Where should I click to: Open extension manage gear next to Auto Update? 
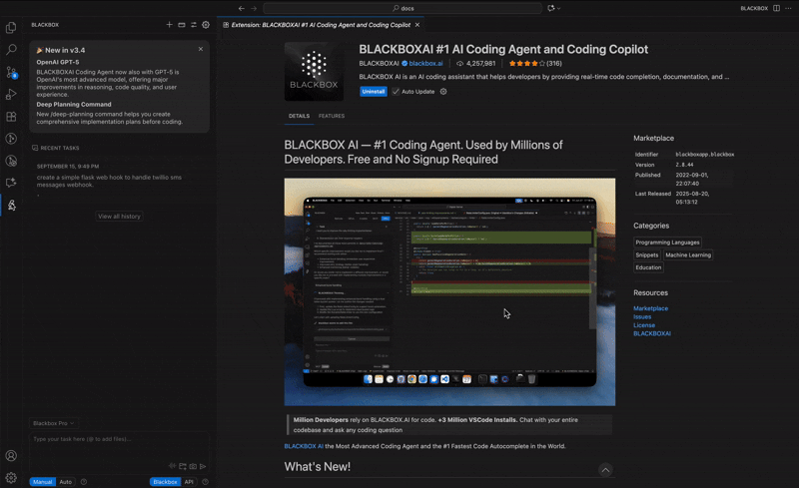[443, 92]
